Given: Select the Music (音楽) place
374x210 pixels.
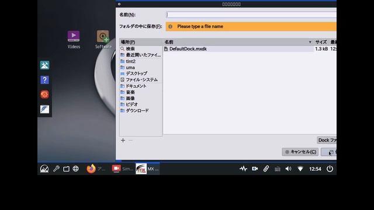Looking at the screenshot, I should click(141, 92).
